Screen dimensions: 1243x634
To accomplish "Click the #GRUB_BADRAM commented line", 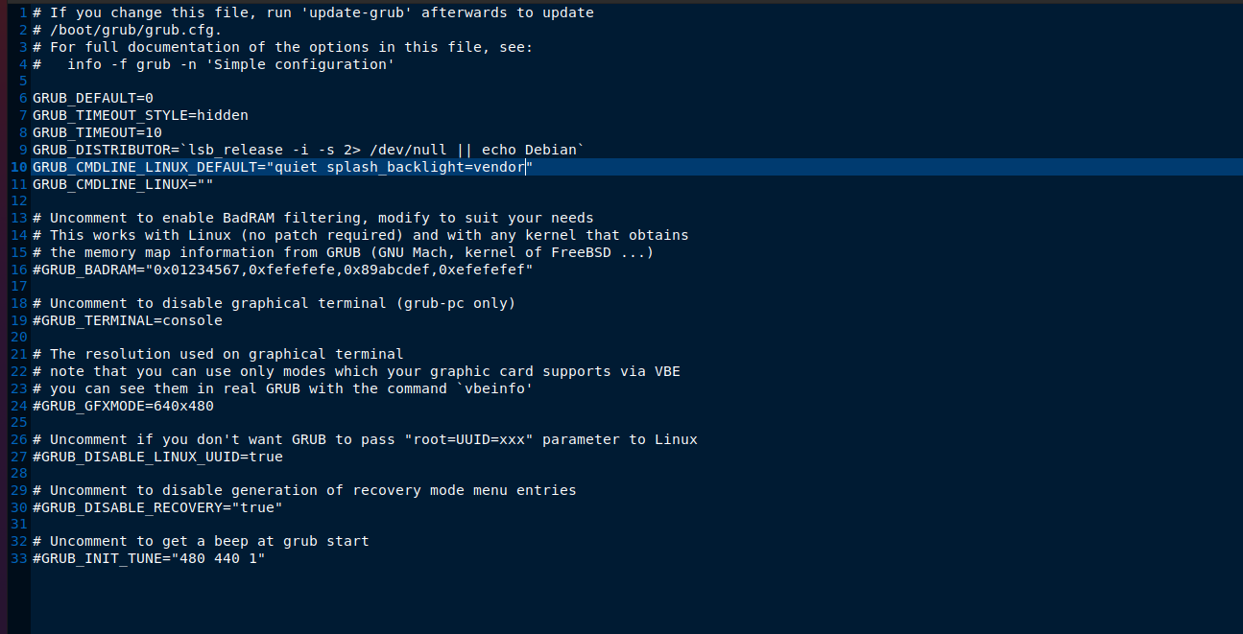I will (282, 270).
